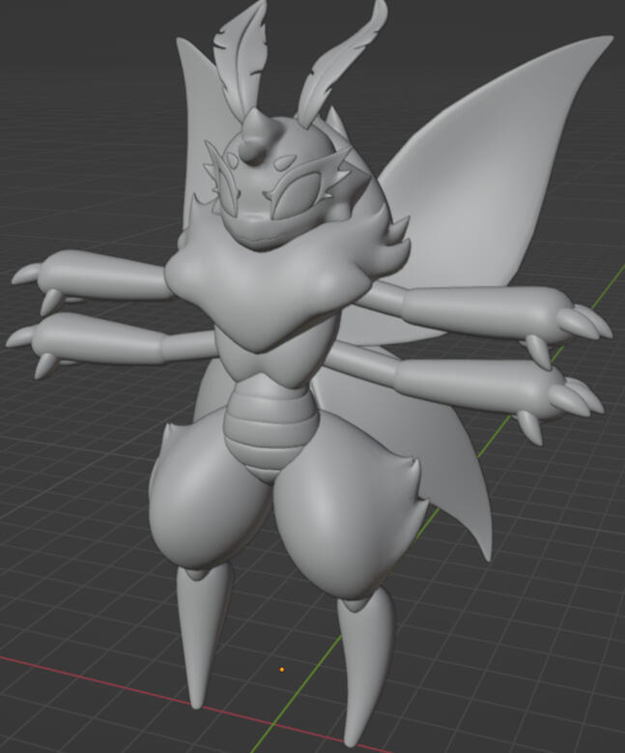Select the pointed lower leg on the right

pos(367,667)
